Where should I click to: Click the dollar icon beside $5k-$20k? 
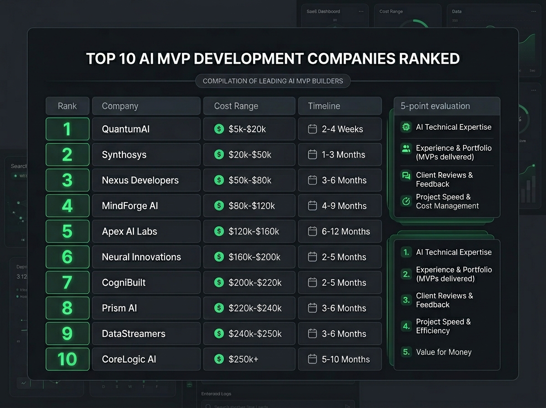(218, 129)
